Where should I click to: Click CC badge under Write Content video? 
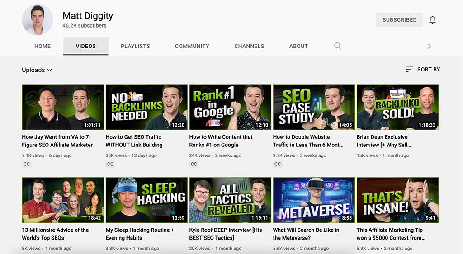tap(194, 164)
